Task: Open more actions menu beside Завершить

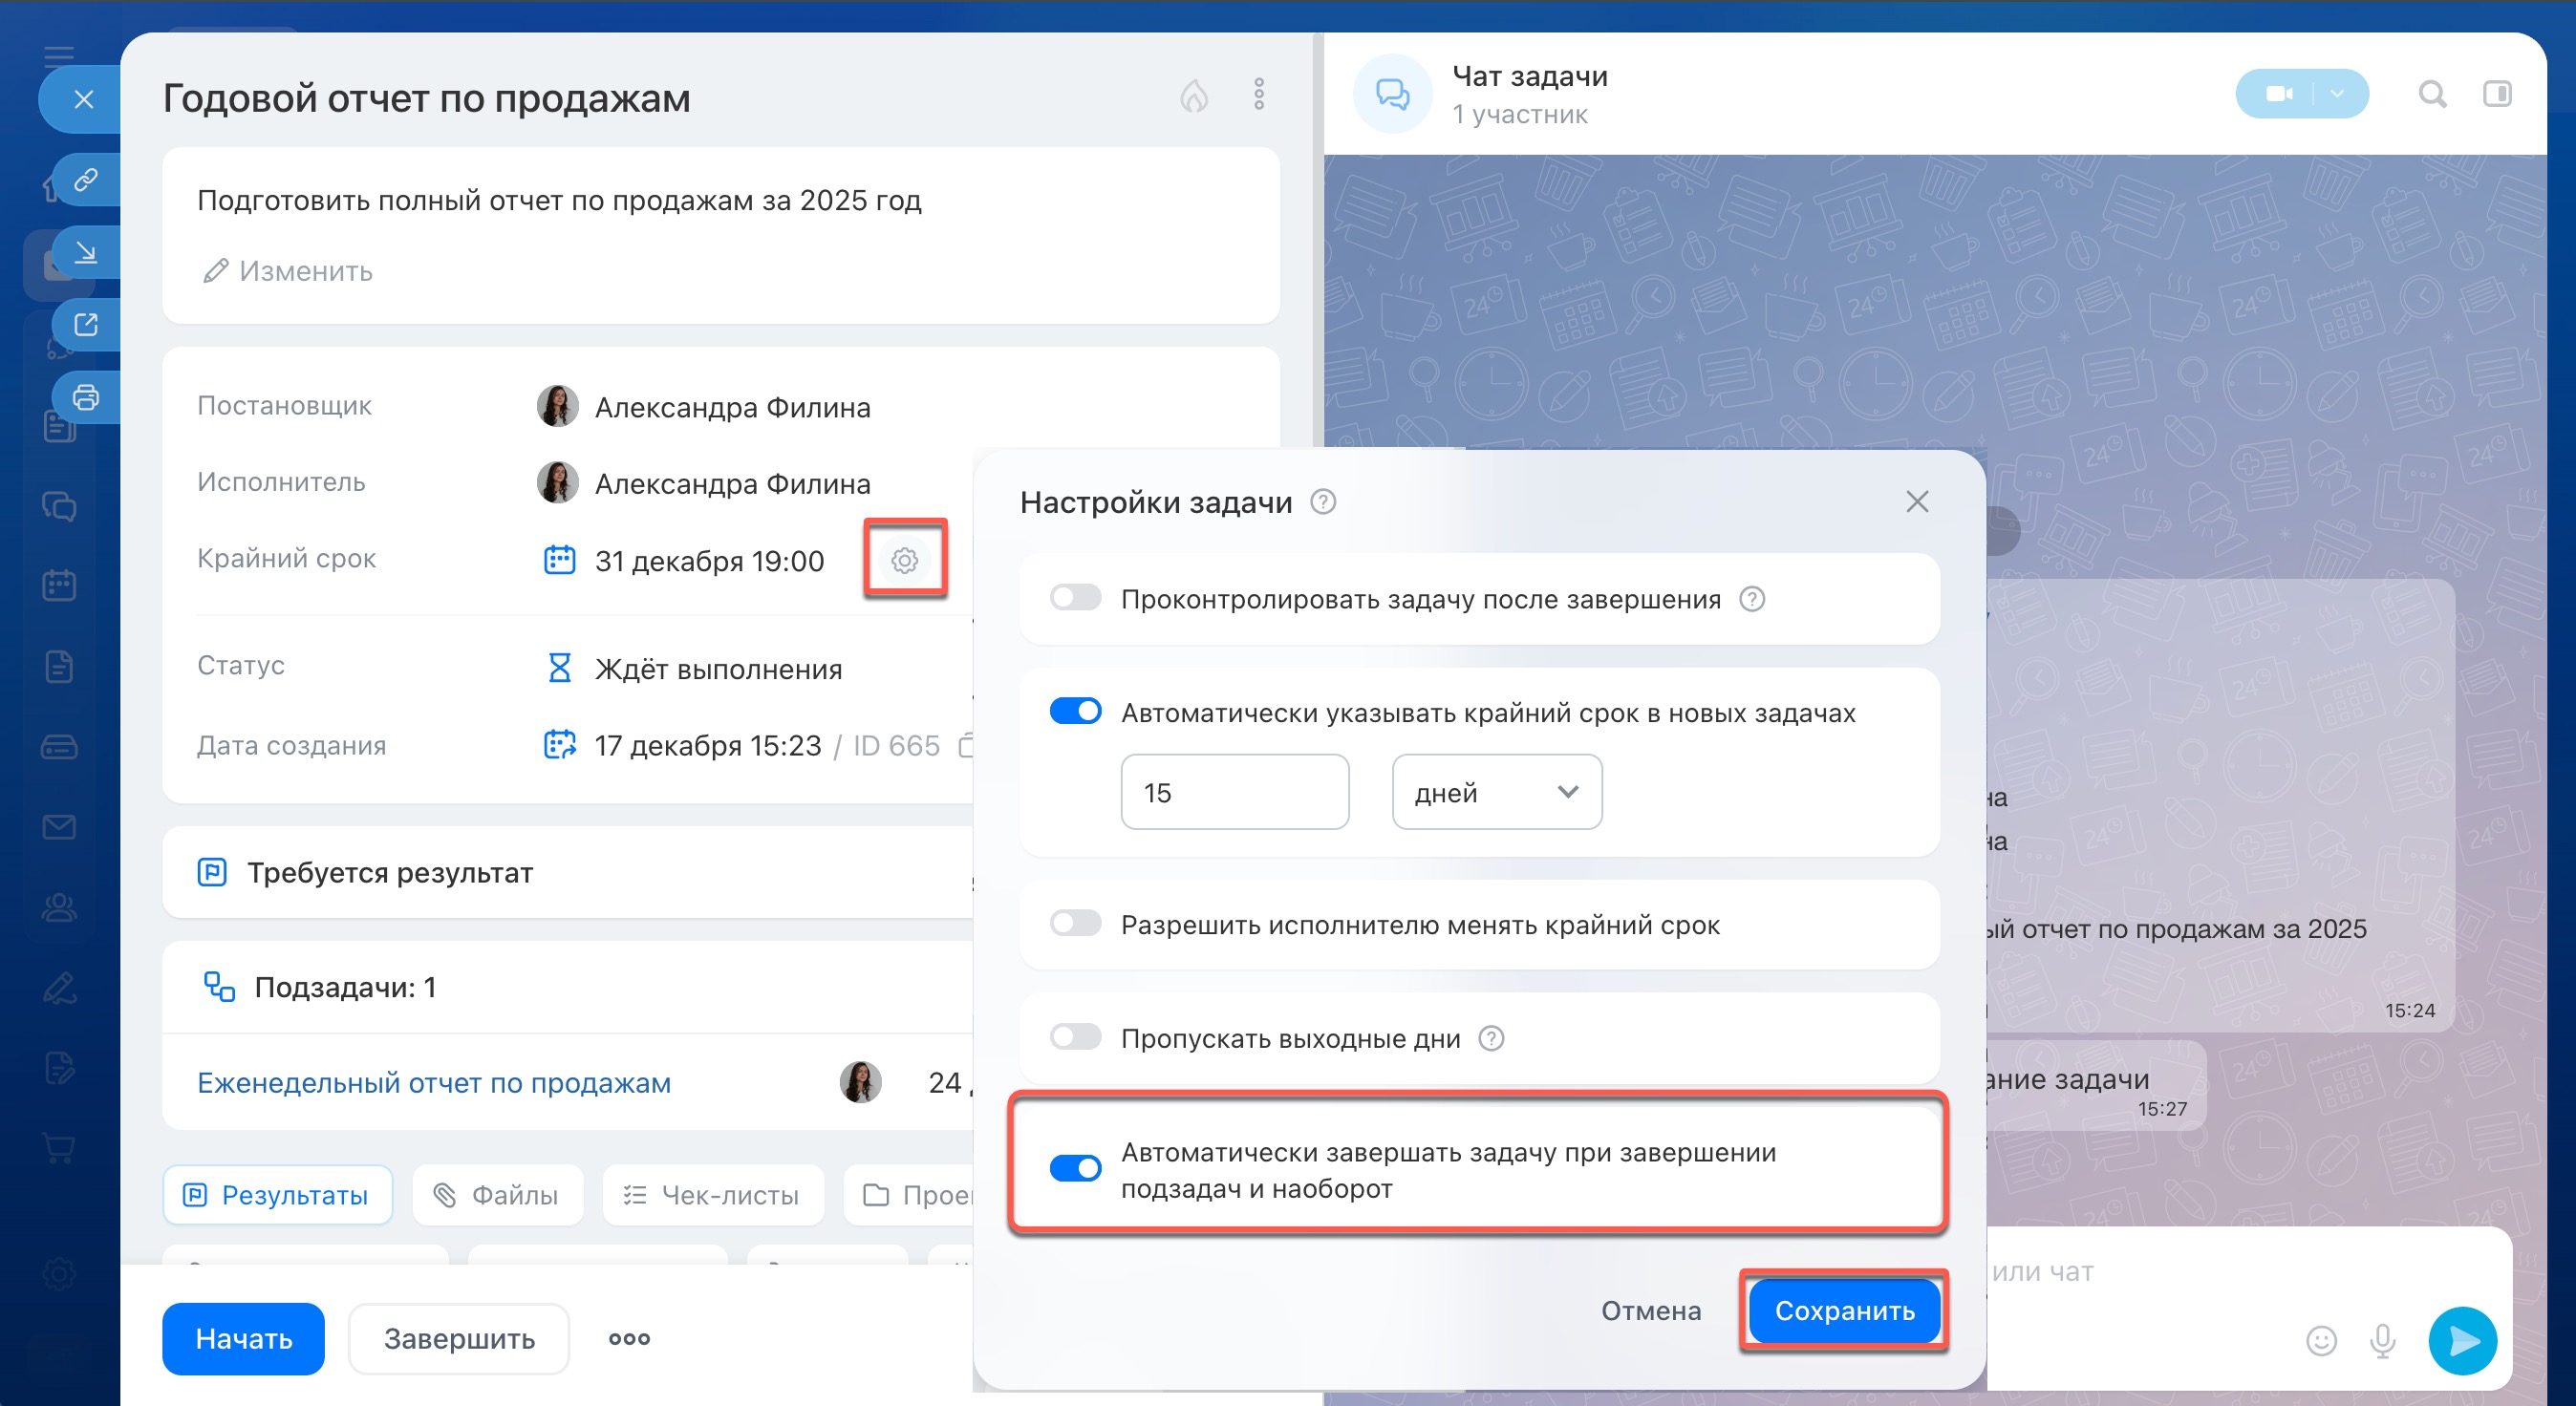Action: (629, 1338)
